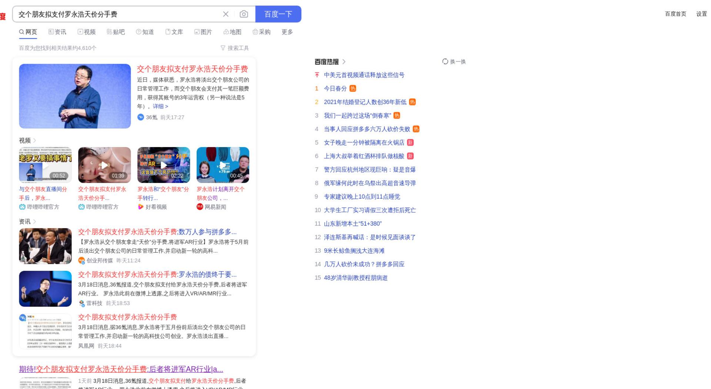Click the 36氪 source icon
The image size is (711, 389).
coord(140,117)
